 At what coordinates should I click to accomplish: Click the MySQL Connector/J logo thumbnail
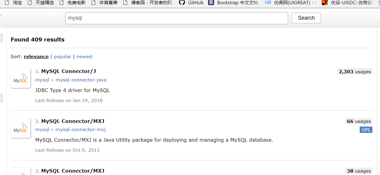click(x=21, y=78)
